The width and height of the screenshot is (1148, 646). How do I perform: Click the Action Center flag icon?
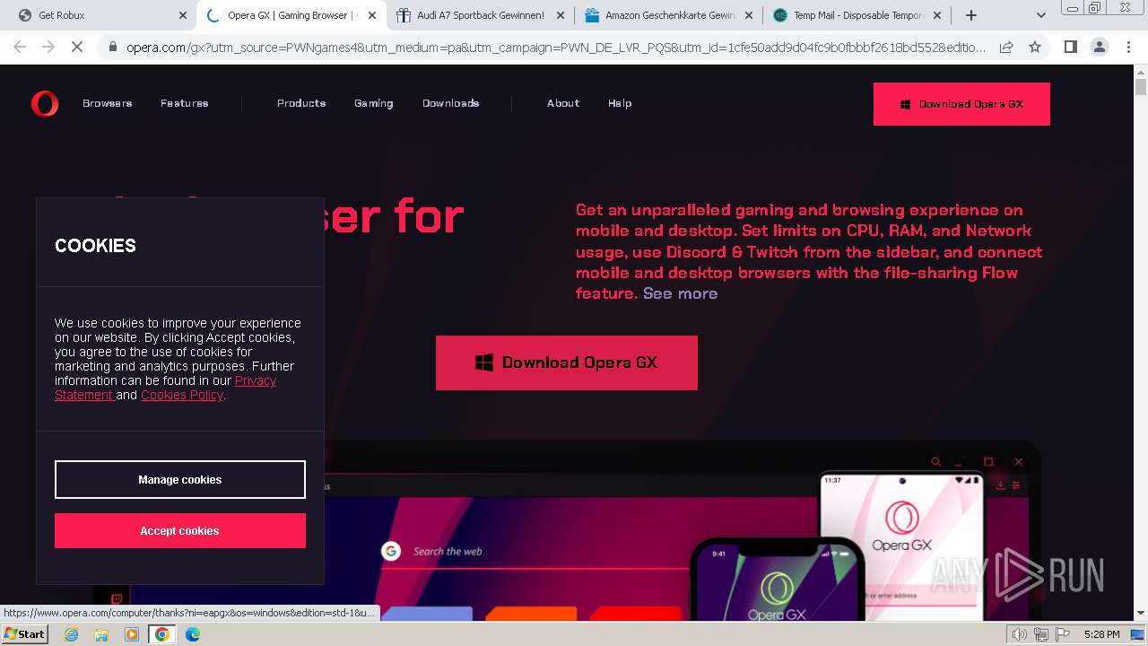click(x=1062, y=634)
